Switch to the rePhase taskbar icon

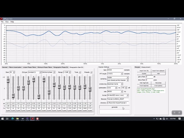[32, 119]
